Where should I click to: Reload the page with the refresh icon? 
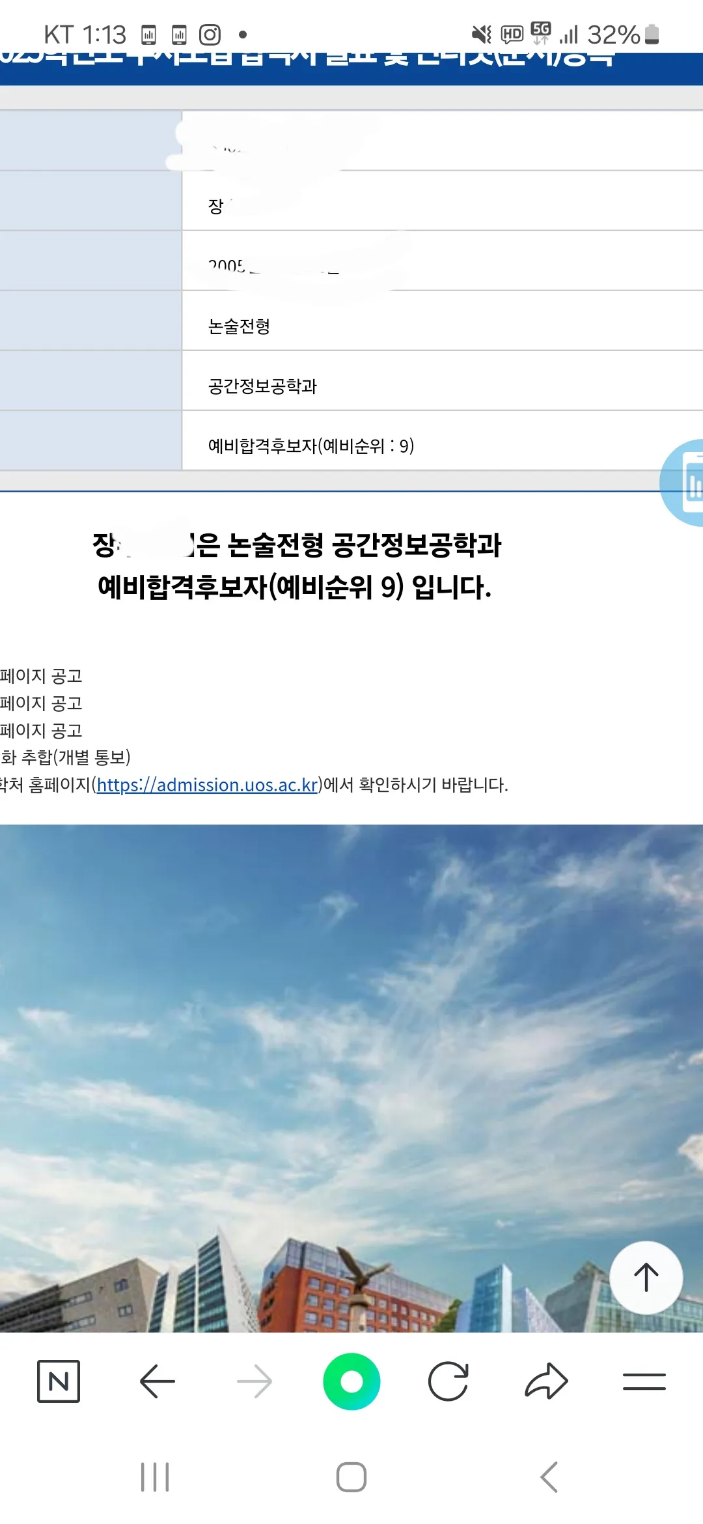(448, 1381)
